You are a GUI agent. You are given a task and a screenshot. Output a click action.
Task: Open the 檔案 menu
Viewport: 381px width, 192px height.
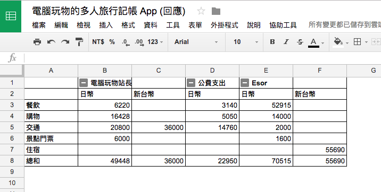(x=39, y=25)
